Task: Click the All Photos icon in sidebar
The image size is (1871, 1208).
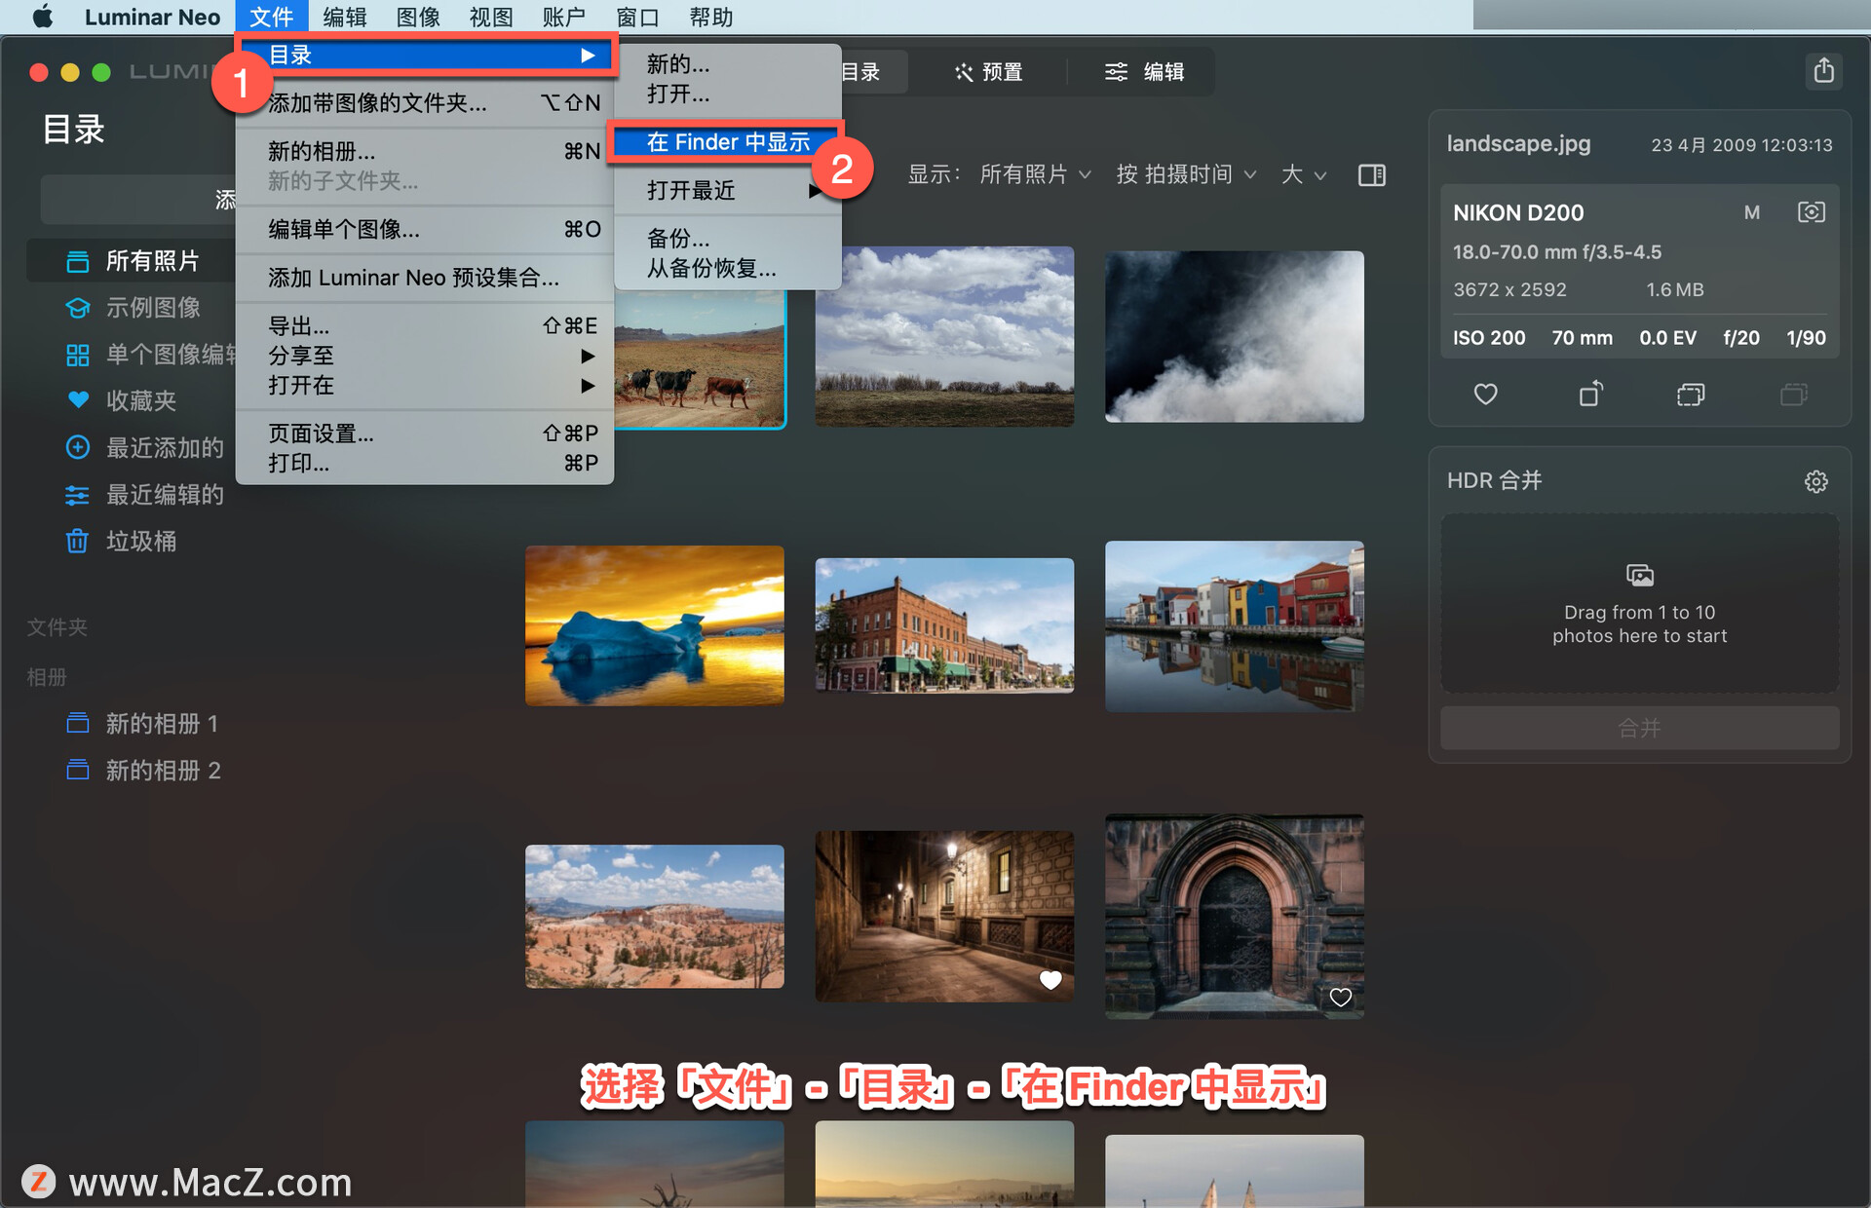Action: 77,261
